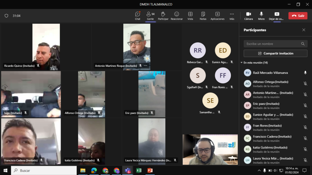Screen dimensions: 312x175
Task: Toggle the Cámara on or off
Action: [248, 16]
